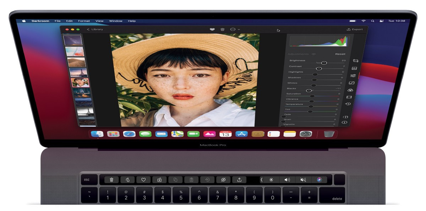Toggle Adjustments visibility eye icon
This screenshot has height=211, width=426.
pyautogui.click(x=313, y=54)
